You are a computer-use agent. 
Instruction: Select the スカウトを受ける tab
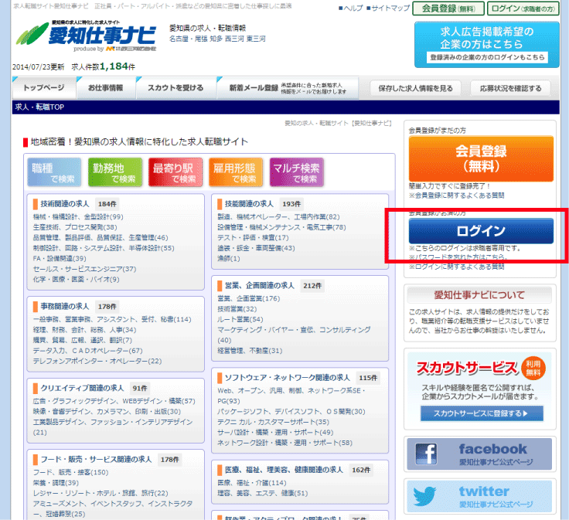pyautogui.click(x=175, y=88)
